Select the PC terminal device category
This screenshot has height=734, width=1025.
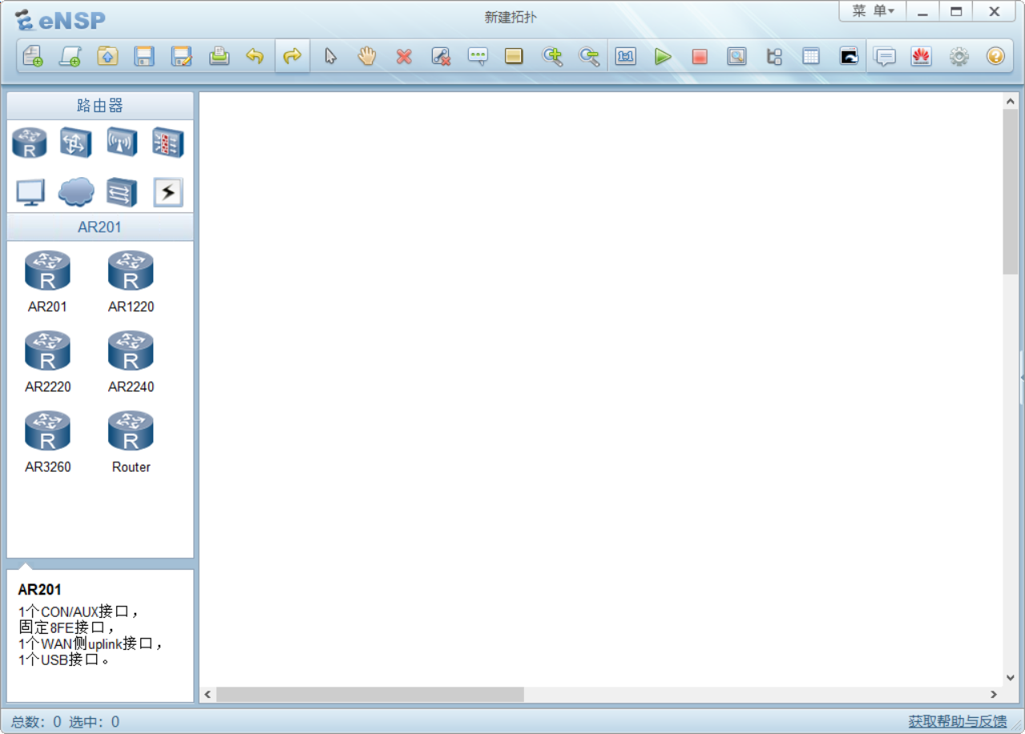coord(30,192)
